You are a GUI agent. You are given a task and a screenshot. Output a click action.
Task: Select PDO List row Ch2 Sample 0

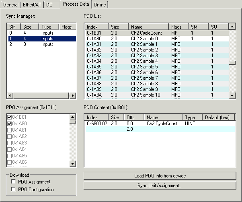tap(157, 39)
